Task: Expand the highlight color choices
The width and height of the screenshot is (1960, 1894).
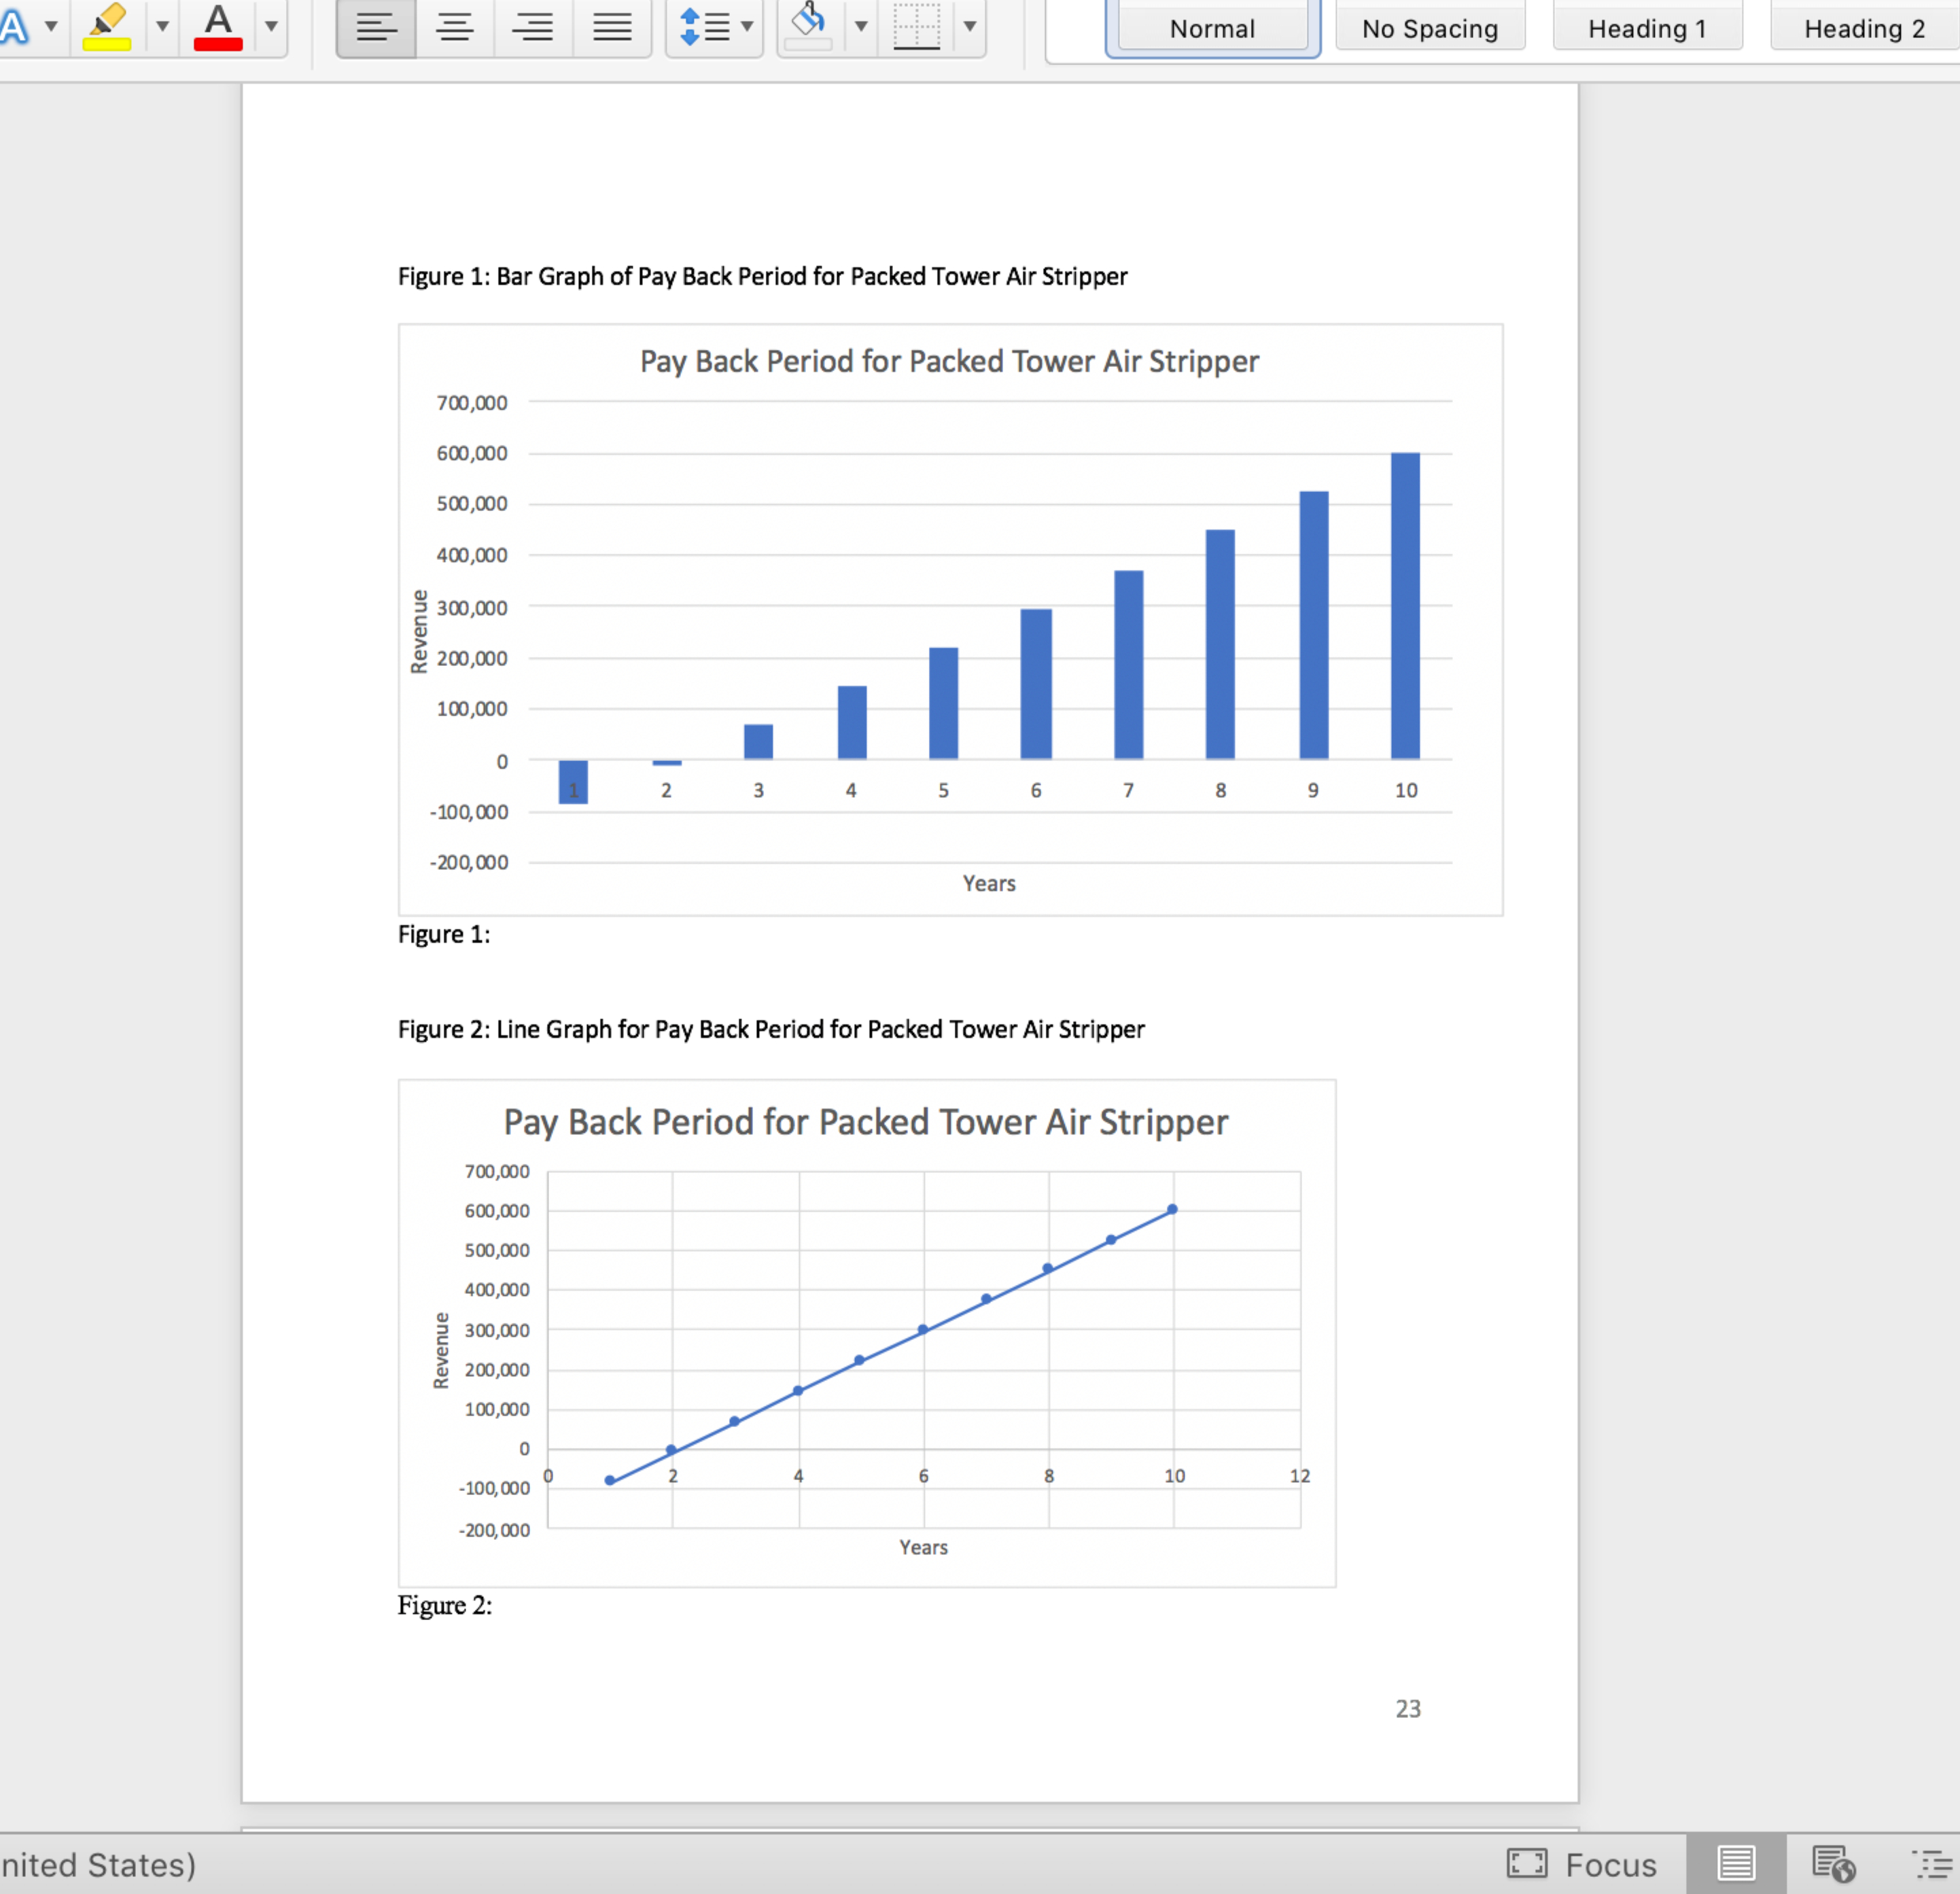Action: coord(162,27)
